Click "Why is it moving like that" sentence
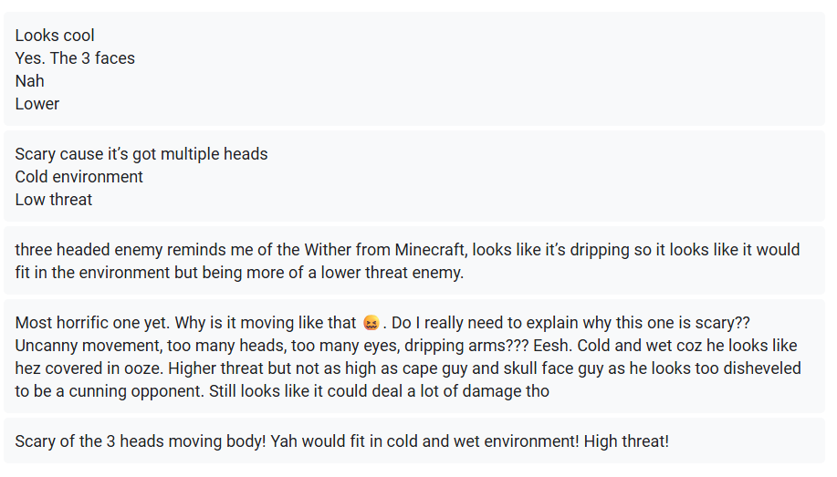This screenshot has height=477, width=837. pyautogui.click(x=266, y=323)
